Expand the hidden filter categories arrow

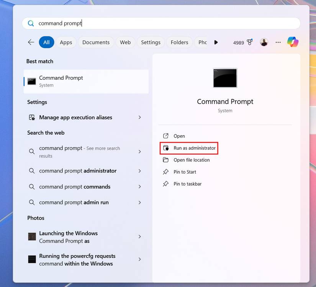pyautogui.click(x=216, y=42)
